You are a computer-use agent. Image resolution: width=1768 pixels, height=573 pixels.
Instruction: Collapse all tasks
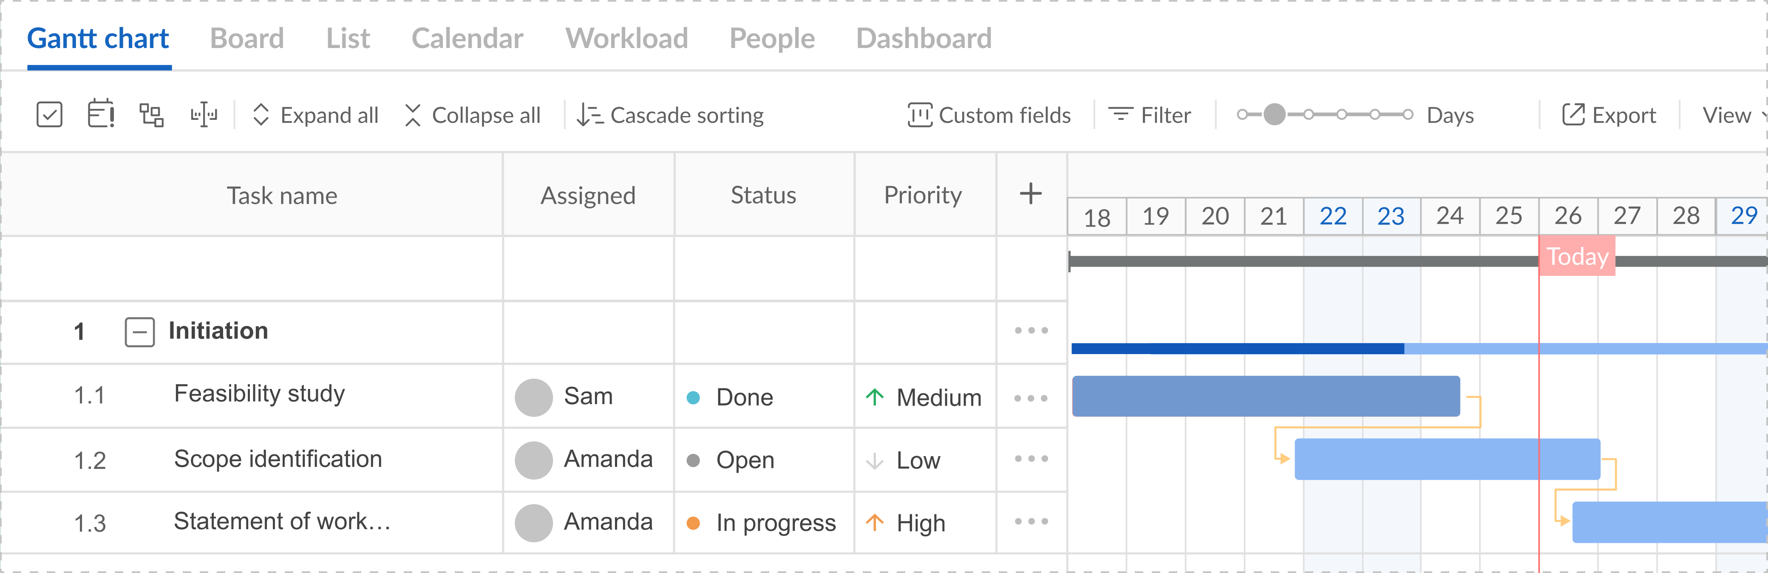(x=473, y=115)
